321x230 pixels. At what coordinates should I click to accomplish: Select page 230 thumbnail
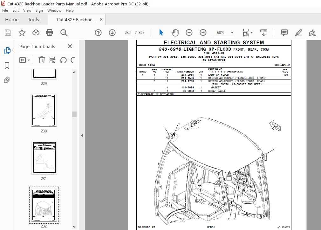(x=44, y=110)
